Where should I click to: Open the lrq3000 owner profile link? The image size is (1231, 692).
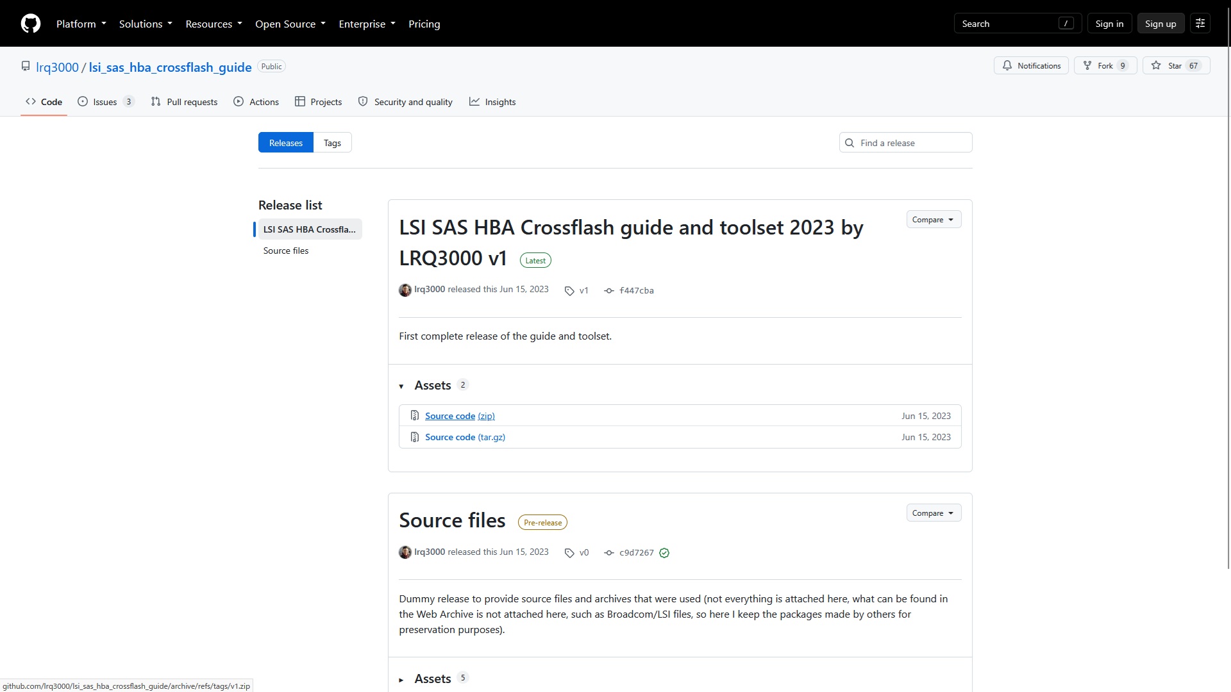point(57,67)
